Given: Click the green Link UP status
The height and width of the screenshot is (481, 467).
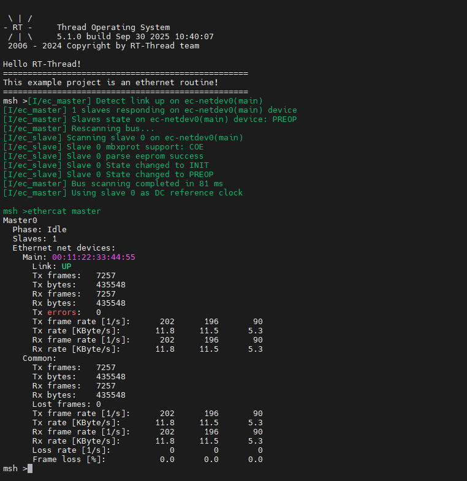Looking at the screenshot, I should (66, 267).
